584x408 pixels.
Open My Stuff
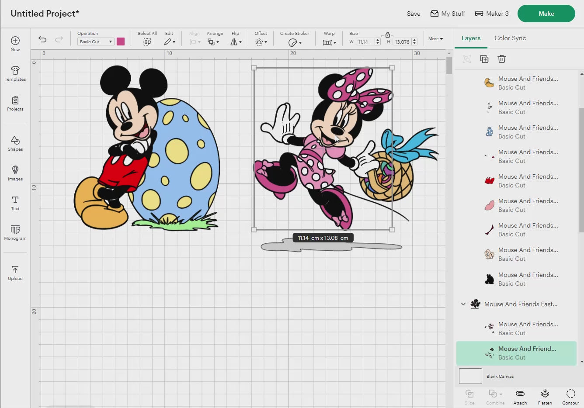point(448,14)
